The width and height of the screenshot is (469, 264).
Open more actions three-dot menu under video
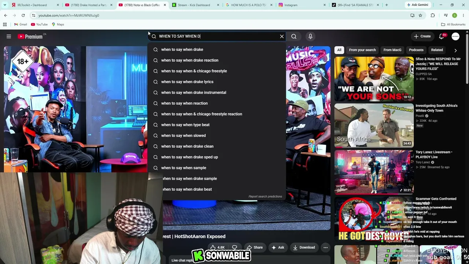click(325, 247)
